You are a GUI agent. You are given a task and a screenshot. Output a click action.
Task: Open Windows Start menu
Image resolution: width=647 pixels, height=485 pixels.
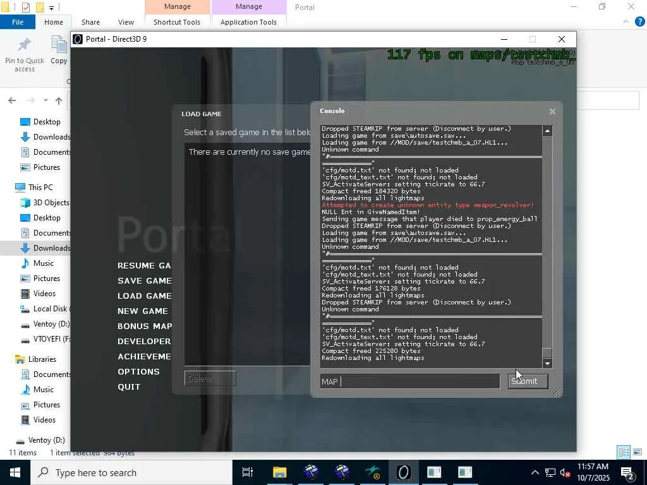tap(15, 472)
